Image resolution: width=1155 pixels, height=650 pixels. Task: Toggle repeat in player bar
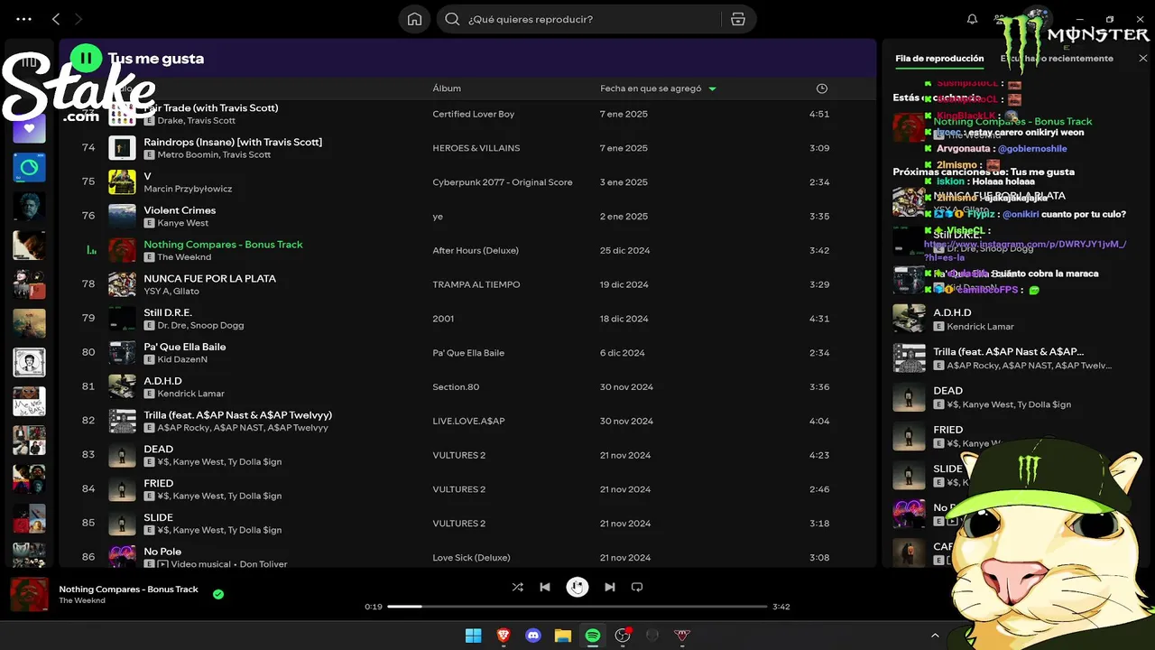pyautogui.click(x=637, y=587)
